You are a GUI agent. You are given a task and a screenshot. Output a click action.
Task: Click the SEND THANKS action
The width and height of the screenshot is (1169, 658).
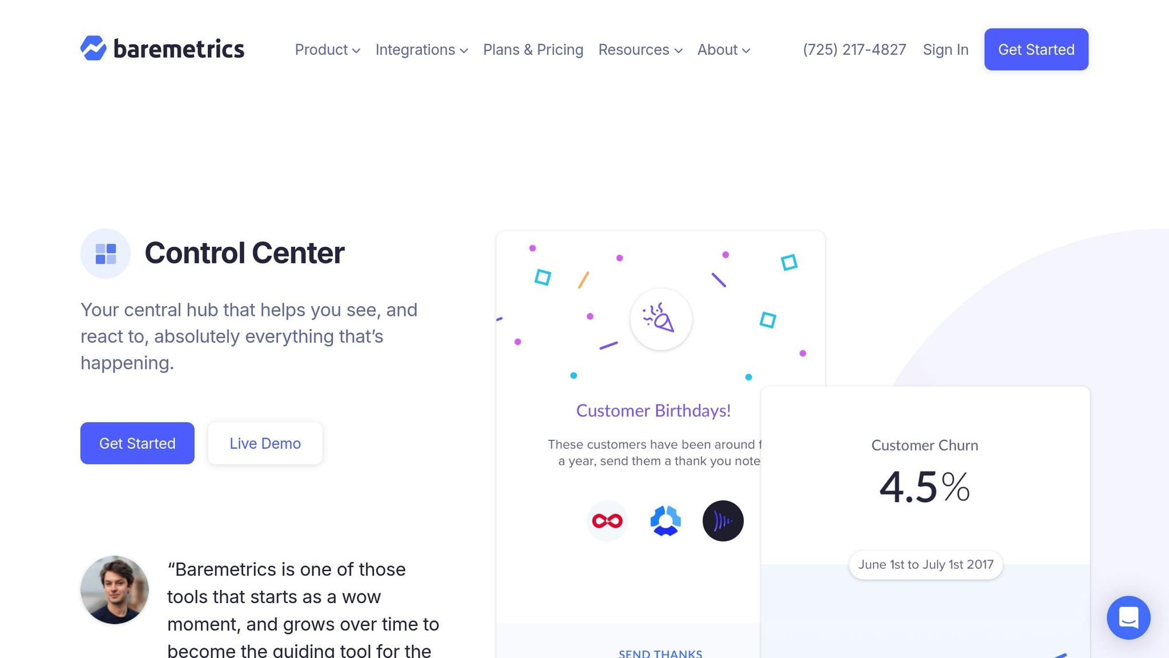coord(660,653)
